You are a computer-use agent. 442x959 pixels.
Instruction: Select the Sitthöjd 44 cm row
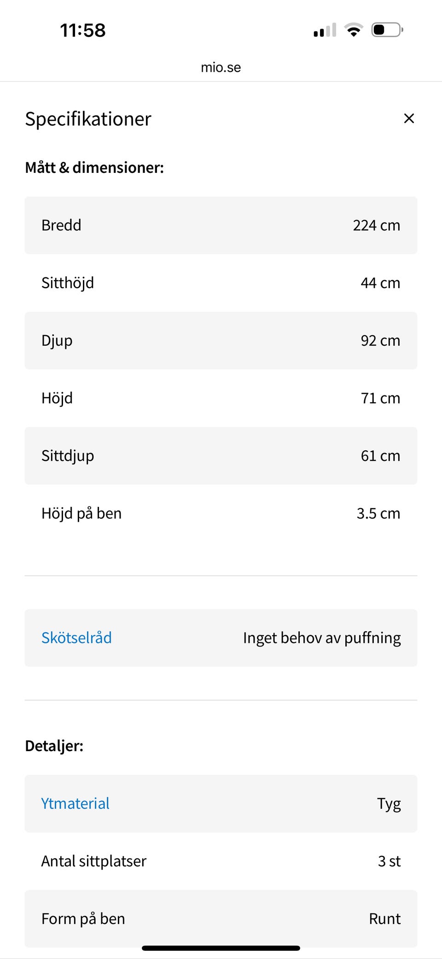click(221, 283)
